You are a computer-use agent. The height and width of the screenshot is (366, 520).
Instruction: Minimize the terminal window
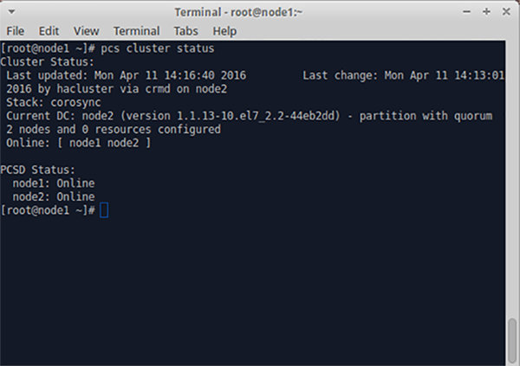(466, 12)
